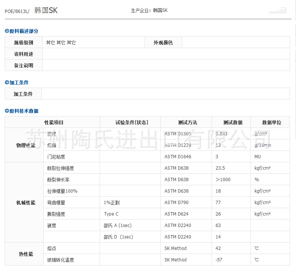This screenshot has height=271, width=296.
Task: Click the 23.5 tensile strength value
Action: [220, 168]
